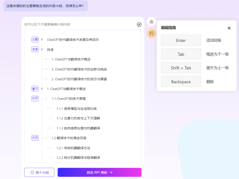Click the bullet dot beside chapter 1 row
This screenshot has width=239, height=179.
click(x=42, y=88)
